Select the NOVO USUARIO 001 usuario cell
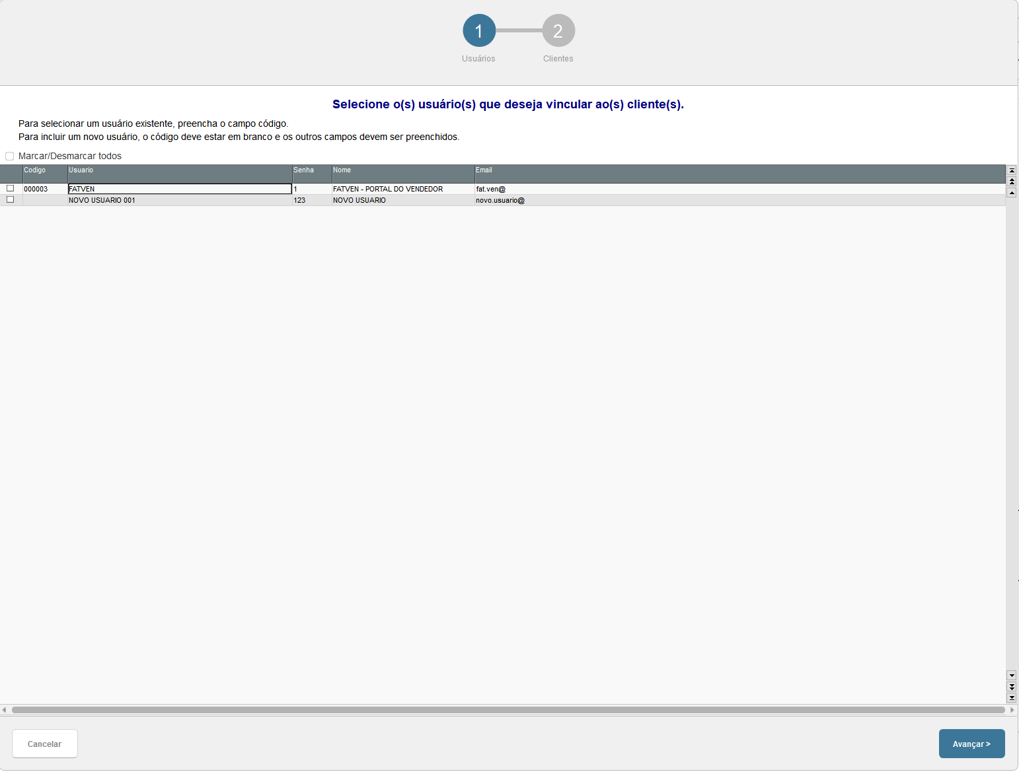This screenshot has height=774, width=1019. 180,200
